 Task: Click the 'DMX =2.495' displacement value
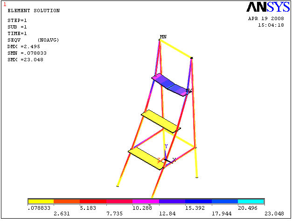[x=24, y=46]
